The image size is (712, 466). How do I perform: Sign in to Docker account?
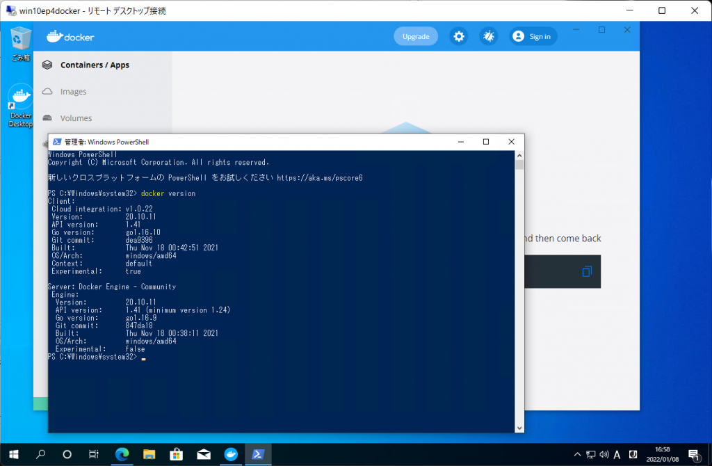pos(532,36)
